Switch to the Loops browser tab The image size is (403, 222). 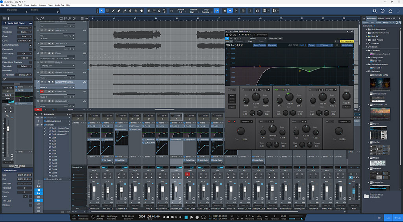pos(387,18)
